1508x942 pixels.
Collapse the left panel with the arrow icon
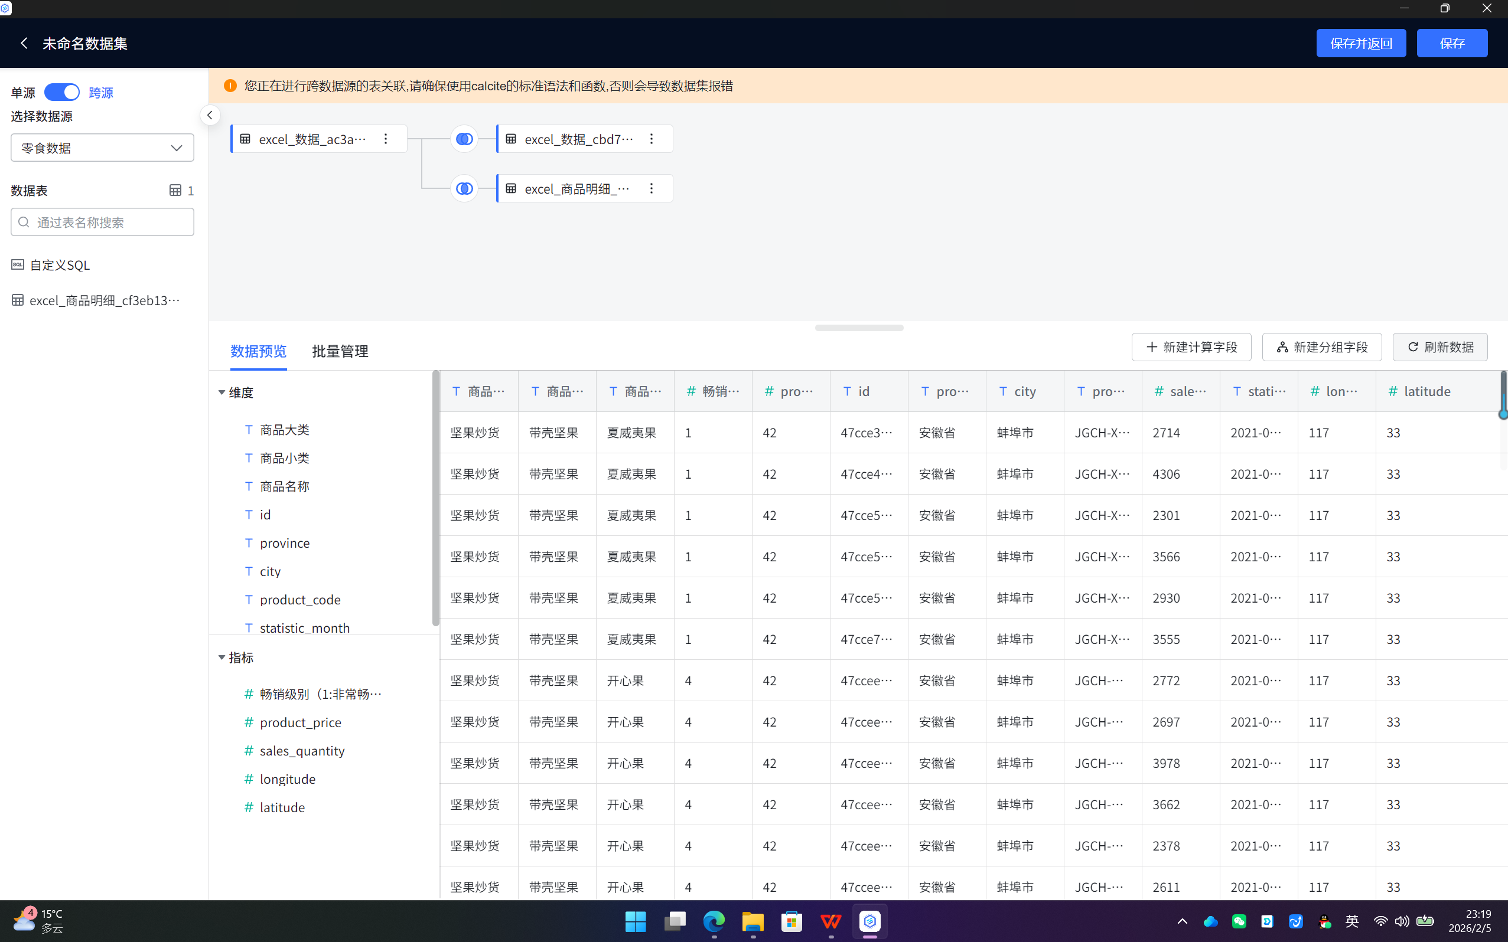pos(210,115)
